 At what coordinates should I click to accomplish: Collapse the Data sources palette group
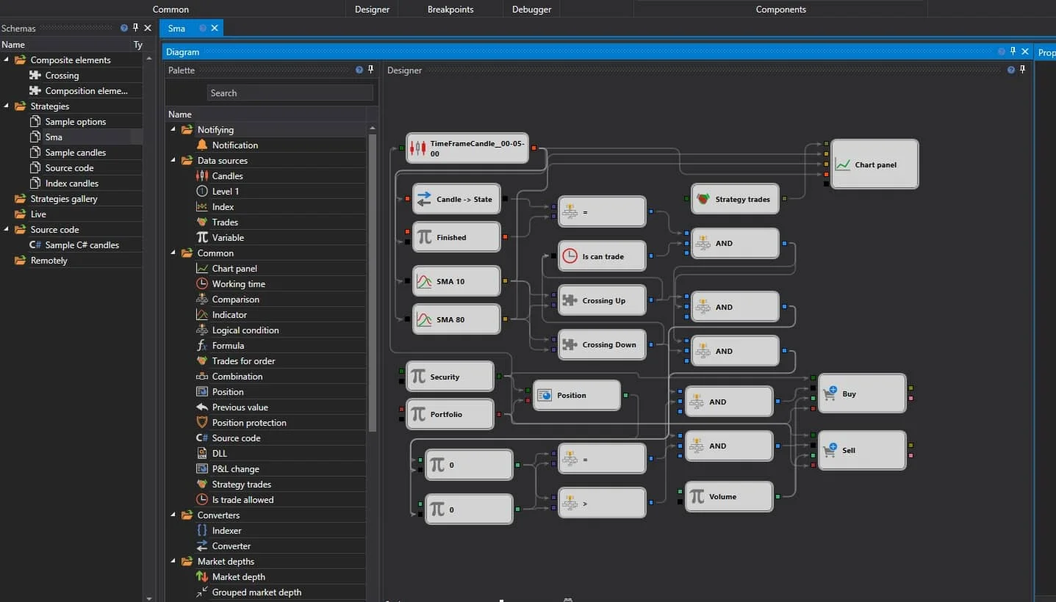[173, 161]
